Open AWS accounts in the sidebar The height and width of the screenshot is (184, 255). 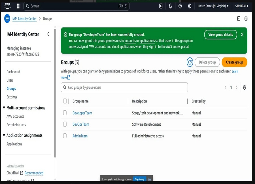15,116
